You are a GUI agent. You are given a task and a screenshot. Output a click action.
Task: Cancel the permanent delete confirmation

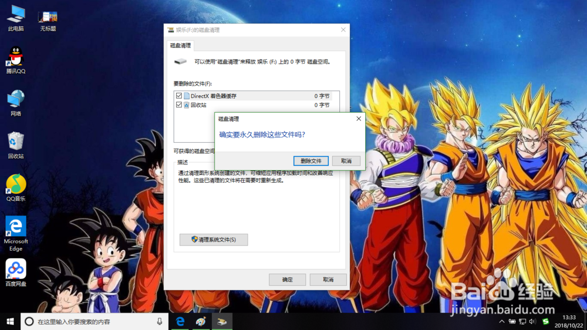click(346, 161)
